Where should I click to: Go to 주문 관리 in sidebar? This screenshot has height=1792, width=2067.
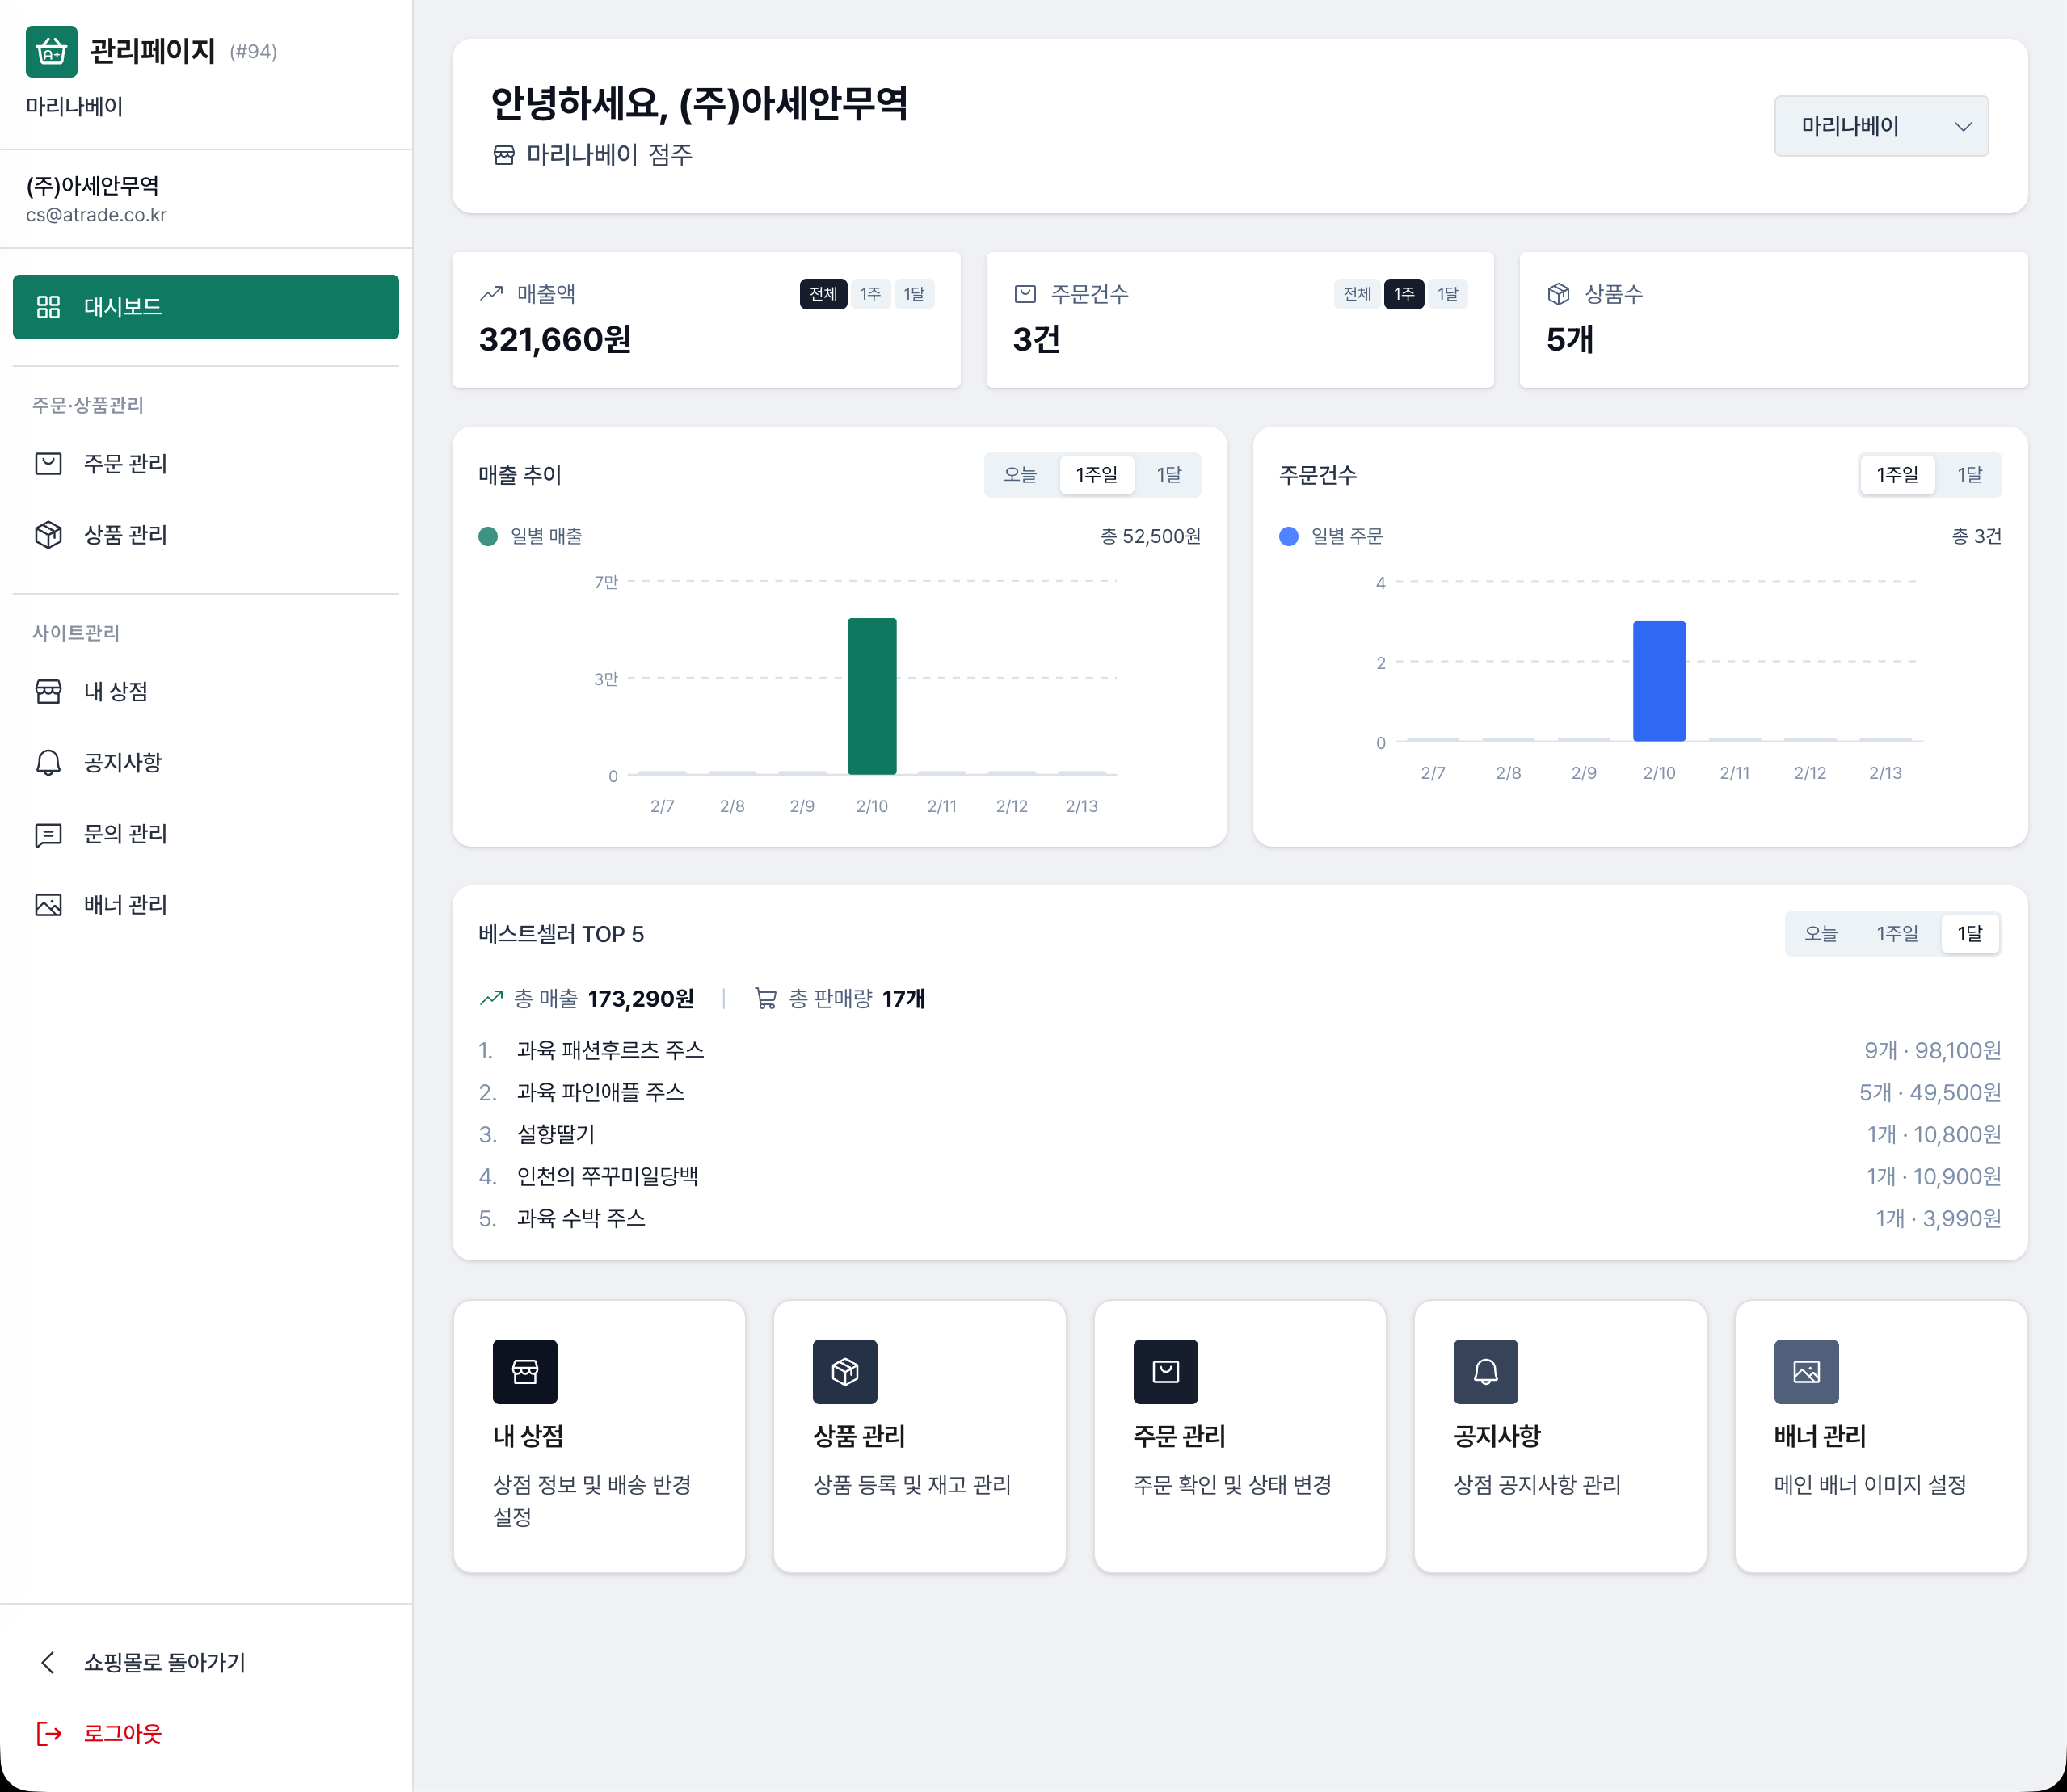[x=206, y=464]
